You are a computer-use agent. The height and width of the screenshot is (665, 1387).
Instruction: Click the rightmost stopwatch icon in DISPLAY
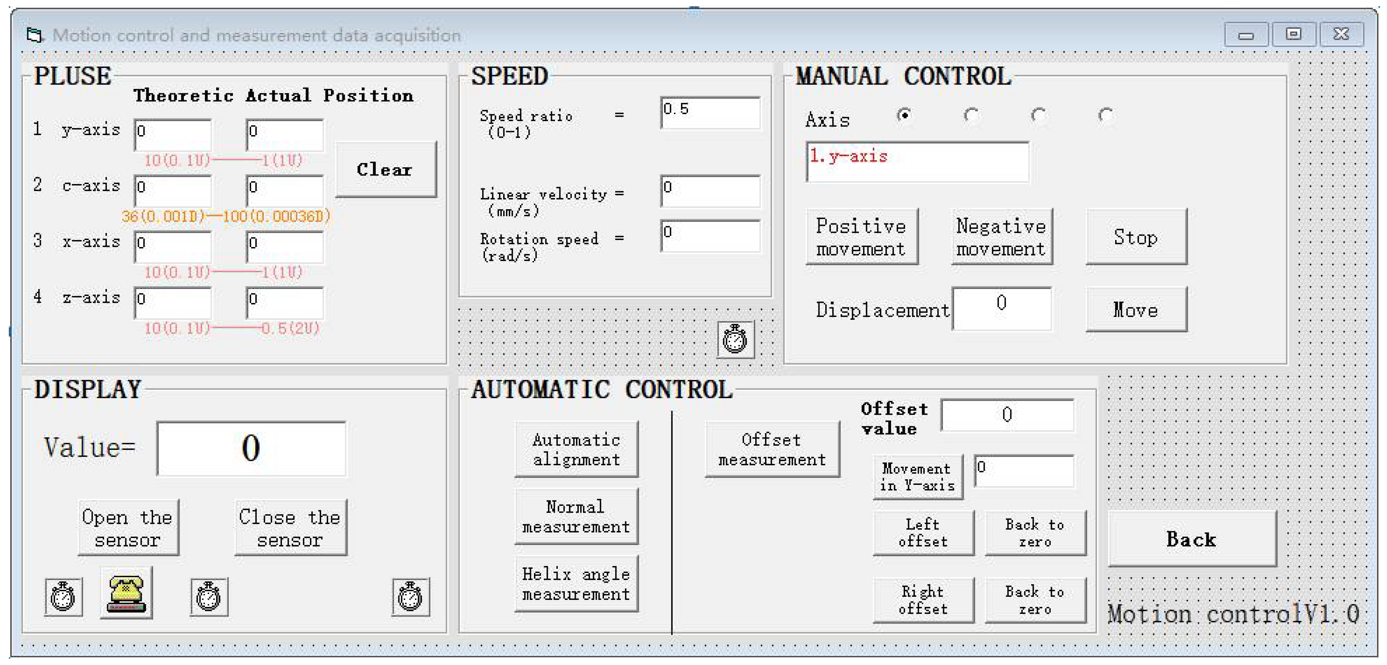tap(410, 597)
